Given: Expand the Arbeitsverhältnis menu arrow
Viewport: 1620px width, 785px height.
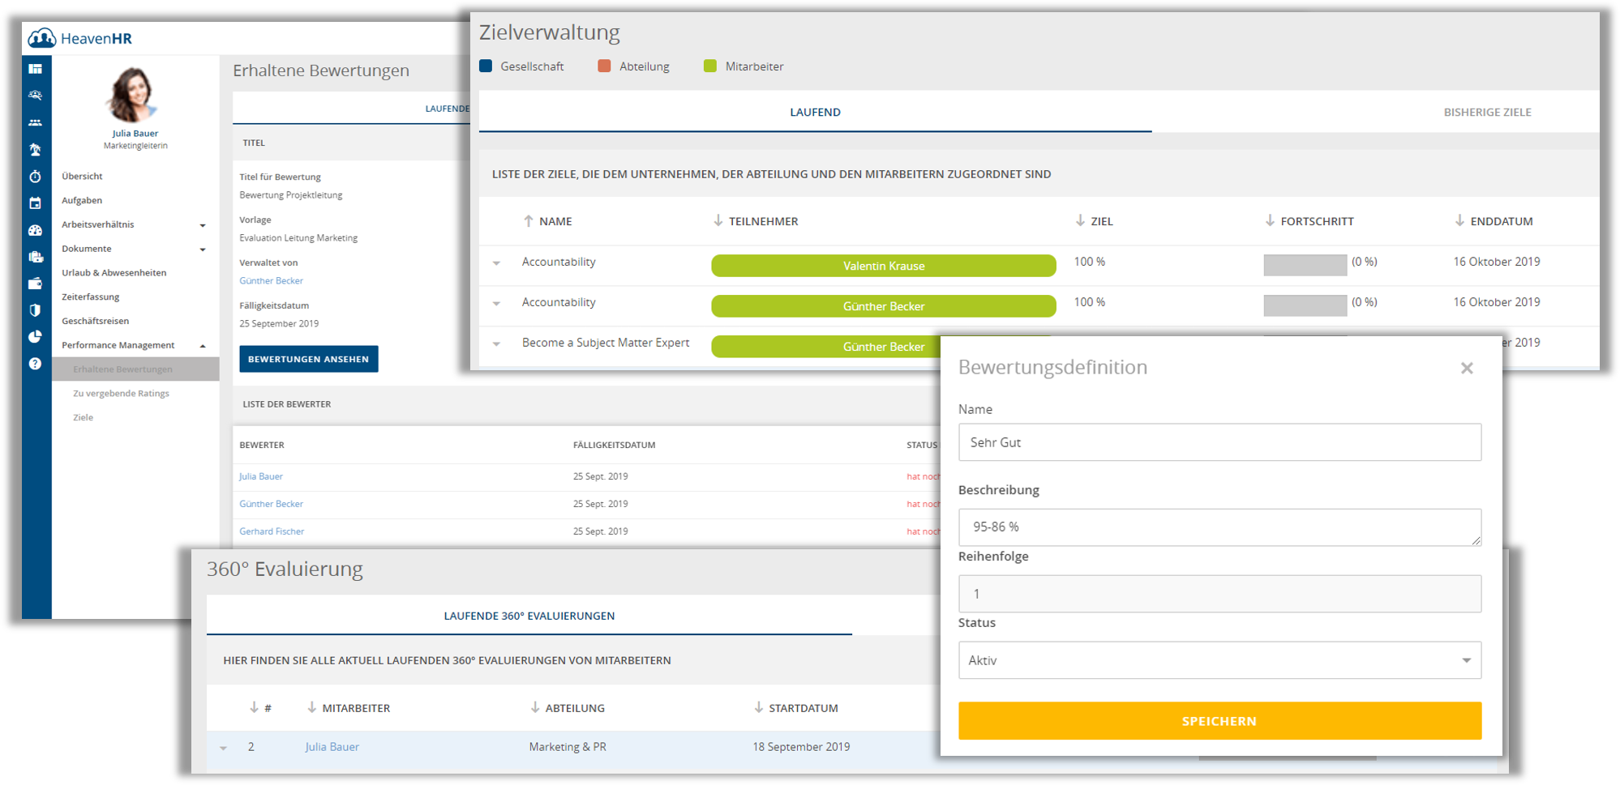Looking at the screenshot, I should coord(203,225).
